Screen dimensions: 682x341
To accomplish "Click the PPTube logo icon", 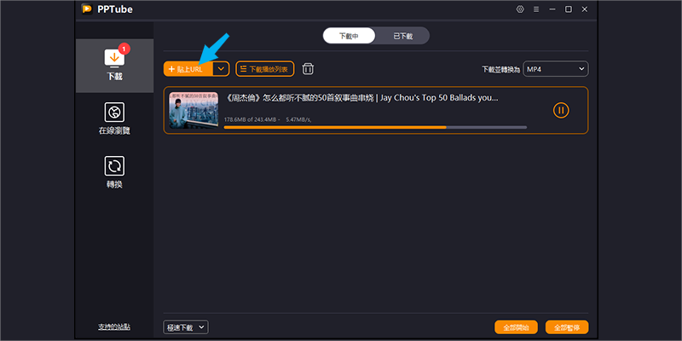I will click(x=87, y=9).
